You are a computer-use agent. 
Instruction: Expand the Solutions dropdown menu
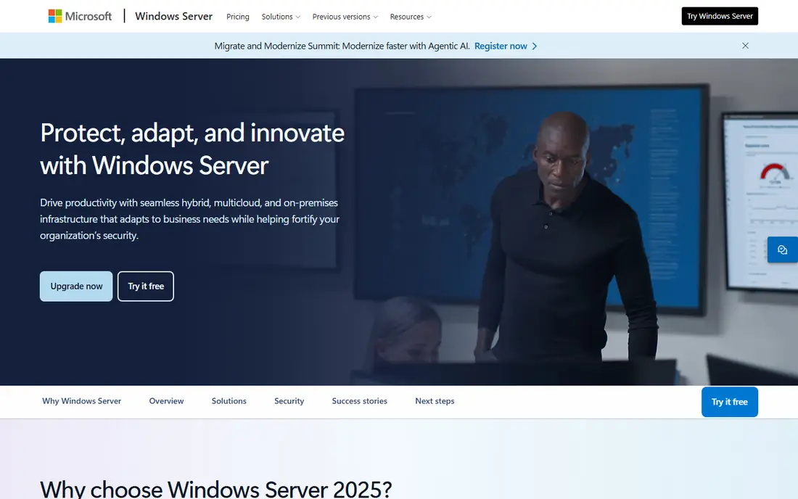coord(281,17)
